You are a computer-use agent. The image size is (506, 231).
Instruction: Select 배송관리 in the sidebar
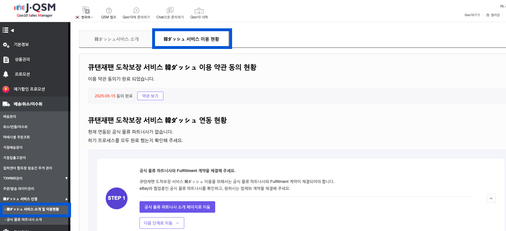pyautogui.click(x=10, y=117)
